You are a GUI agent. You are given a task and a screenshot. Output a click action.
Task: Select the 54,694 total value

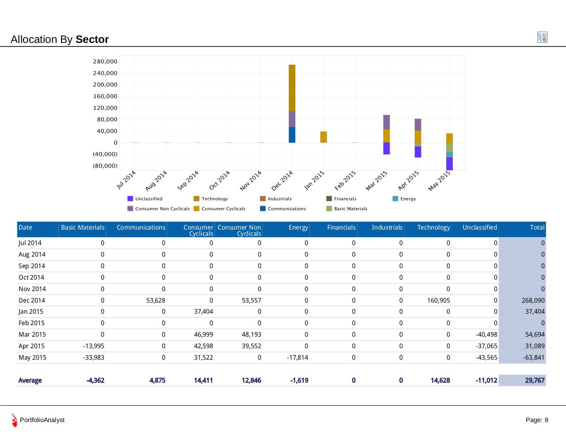pyautogui.click(x=535, y=334)
